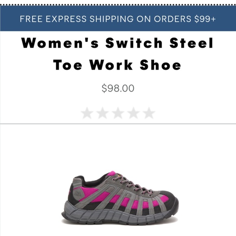Select the $98.00 price
This screenshot has height=236, width=236.
[118, 88]
